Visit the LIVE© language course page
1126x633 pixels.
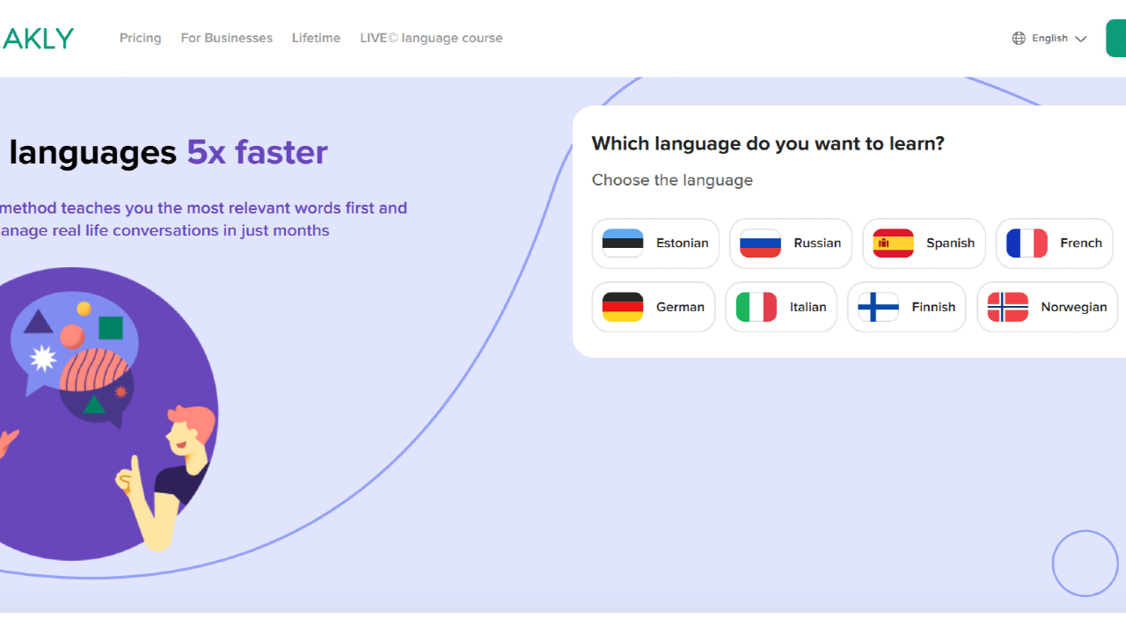(x=431, y=38)
